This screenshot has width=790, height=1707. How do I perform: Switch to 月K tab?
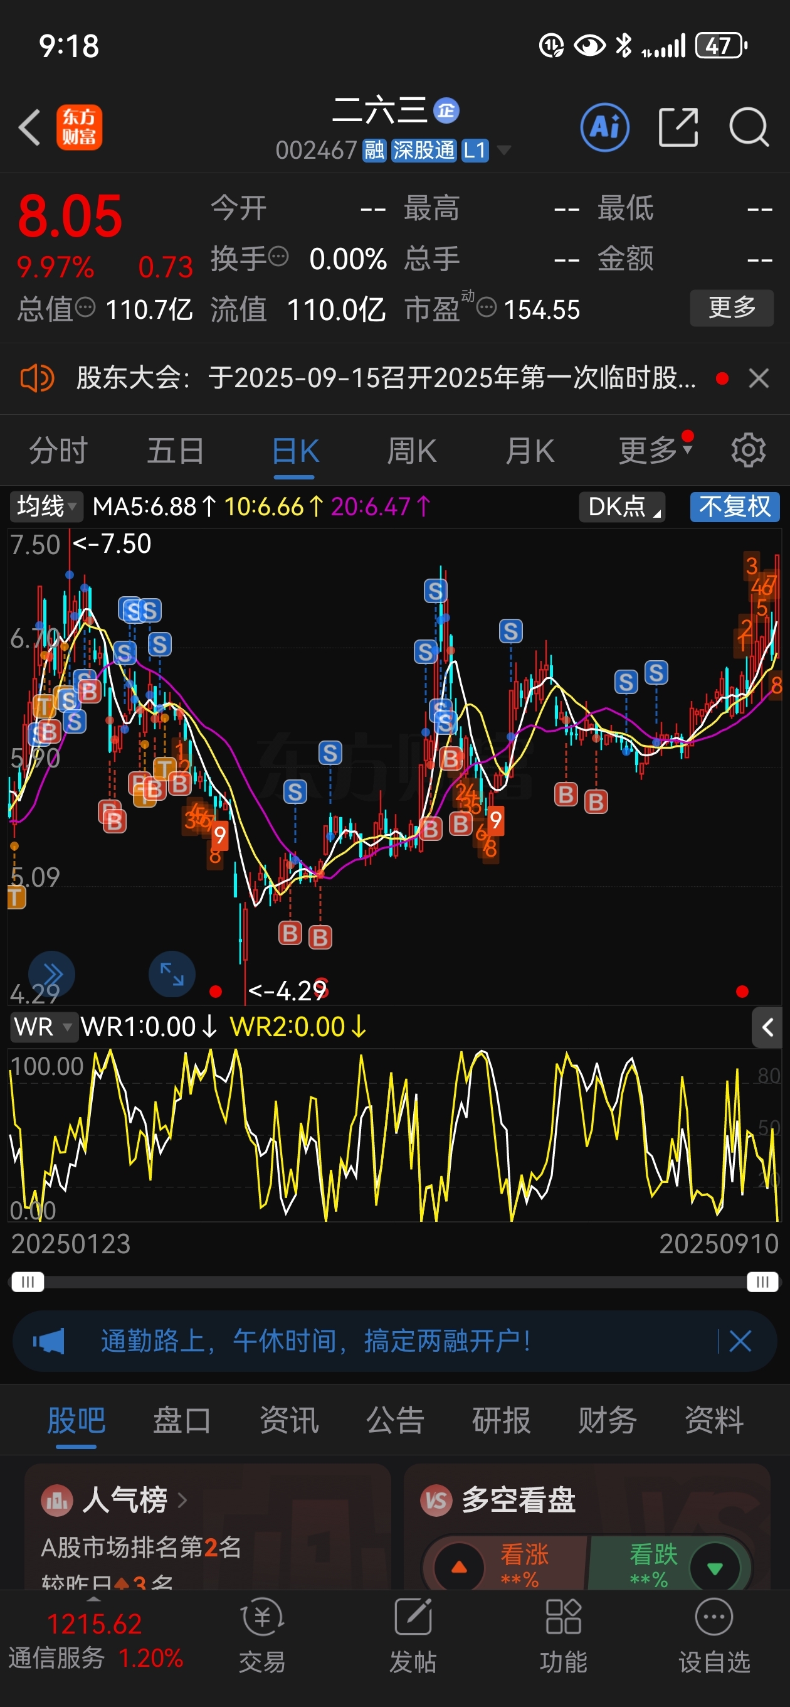(x=530, y=451)
